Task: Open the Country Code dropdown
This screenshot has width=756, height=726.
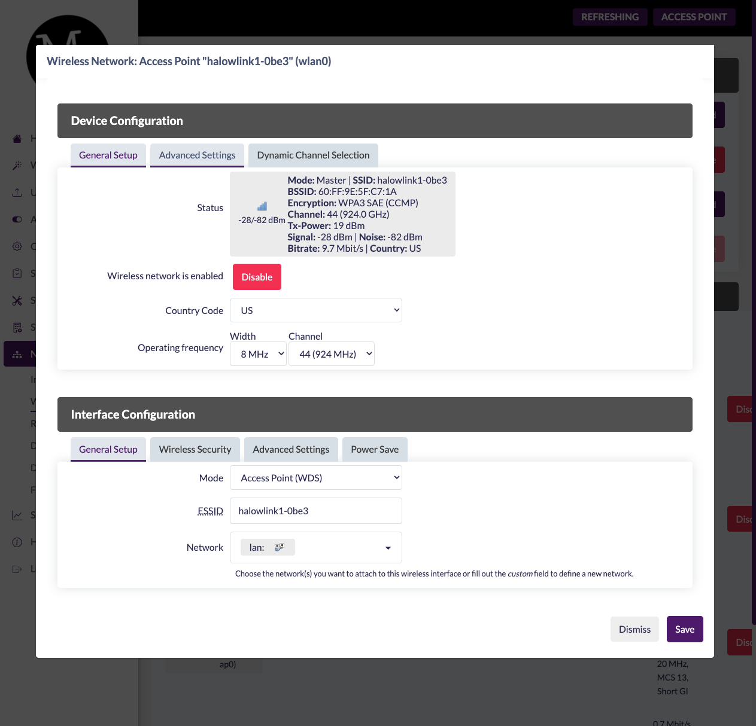Action: pyautogui.click(x=315, y=310)
